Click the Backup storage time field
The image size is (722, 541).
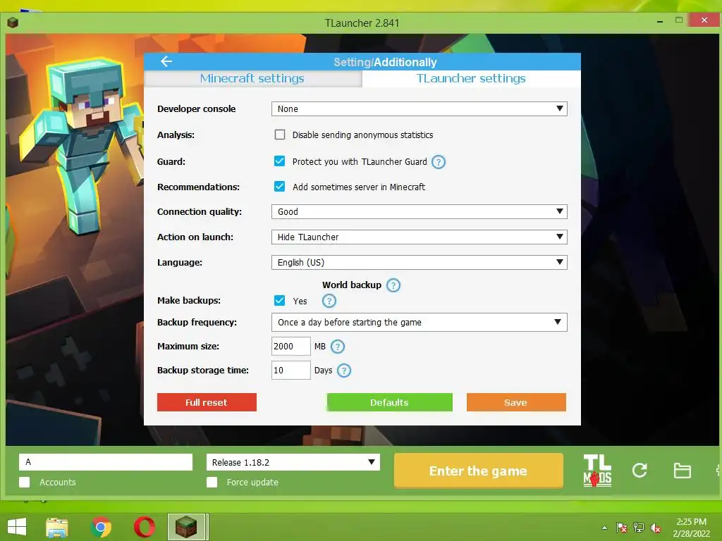(291, 371)
